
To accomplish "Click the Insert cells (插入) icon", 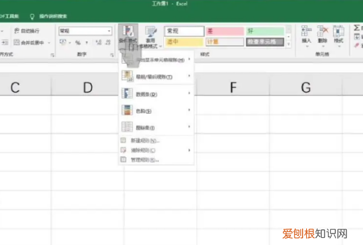I will tap(306, 31).
